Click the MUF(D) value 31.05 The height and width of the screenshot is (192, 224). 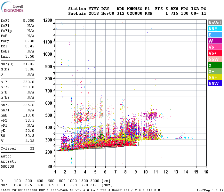click(x=28, y=64)
